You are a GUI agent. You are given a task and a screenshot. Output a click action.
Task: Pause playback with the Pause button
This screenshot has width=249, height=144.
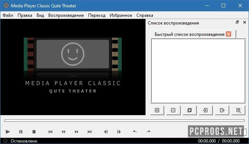tap(21, 132)
